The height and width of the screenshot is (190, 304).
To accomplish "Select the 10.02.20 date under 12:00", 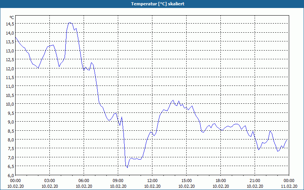I will point(152,186).
